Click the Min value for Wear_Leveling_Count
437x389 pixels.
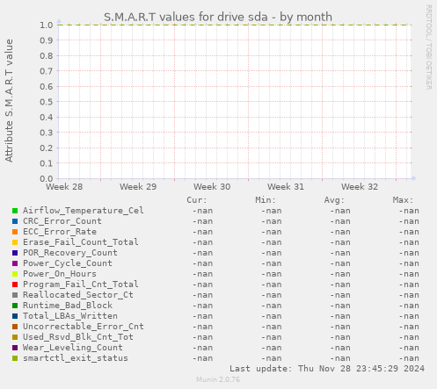[272, 348]
